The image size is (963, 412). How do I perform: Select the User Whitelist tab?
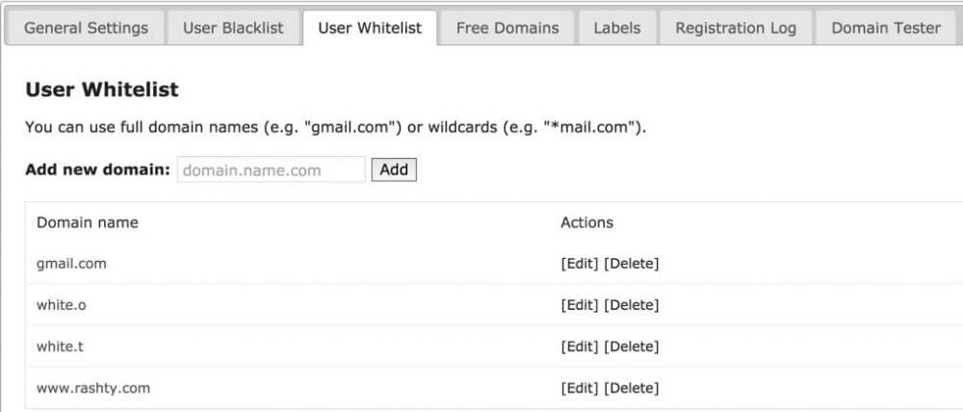tap(370, 28)
